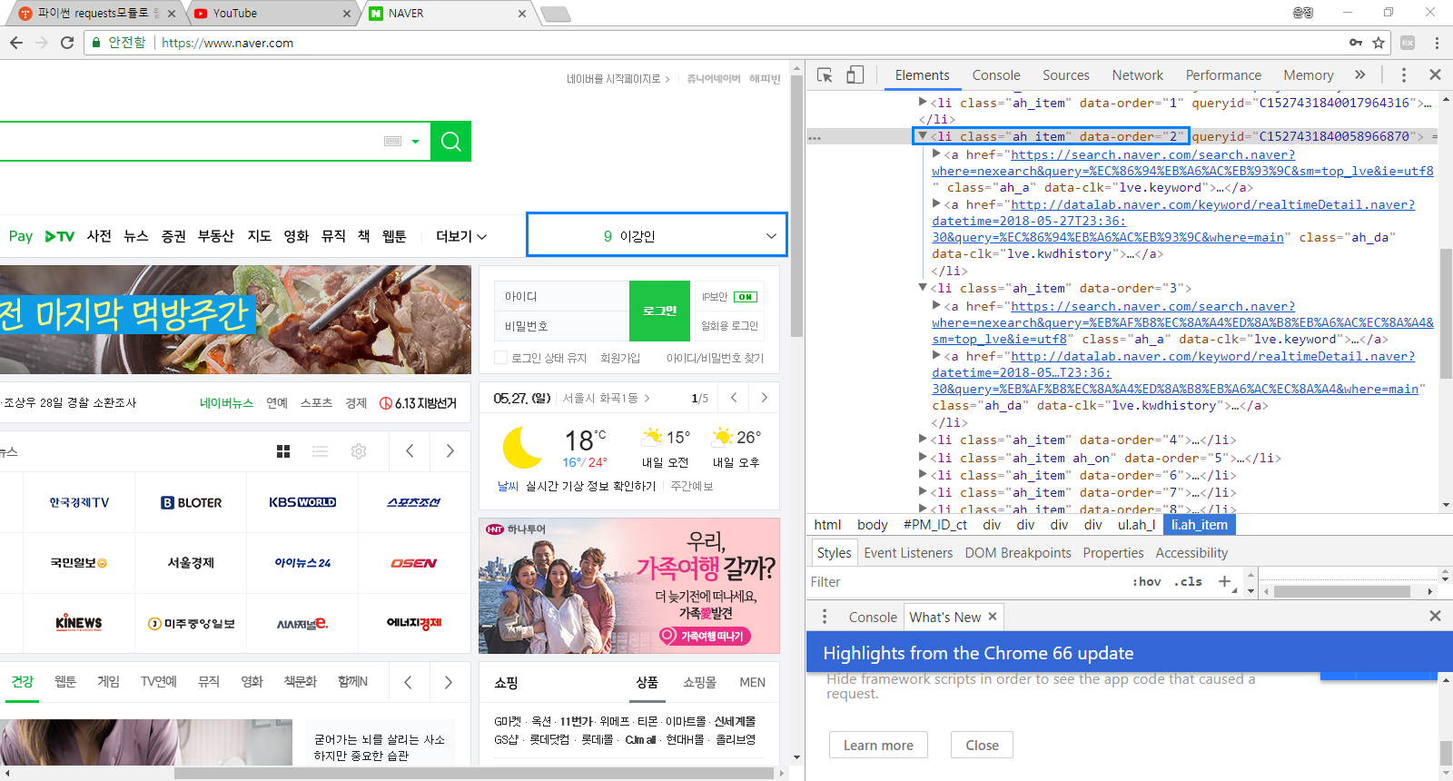Screen dimensions: 1453x781
Task: Open Naver TV icon link
Action: (60, 236)
